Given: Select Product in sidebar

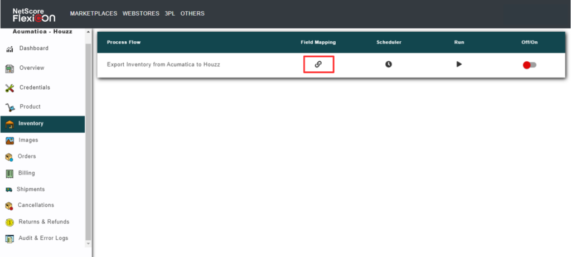Looking at the screenshot, I should [x=30, y=106].
